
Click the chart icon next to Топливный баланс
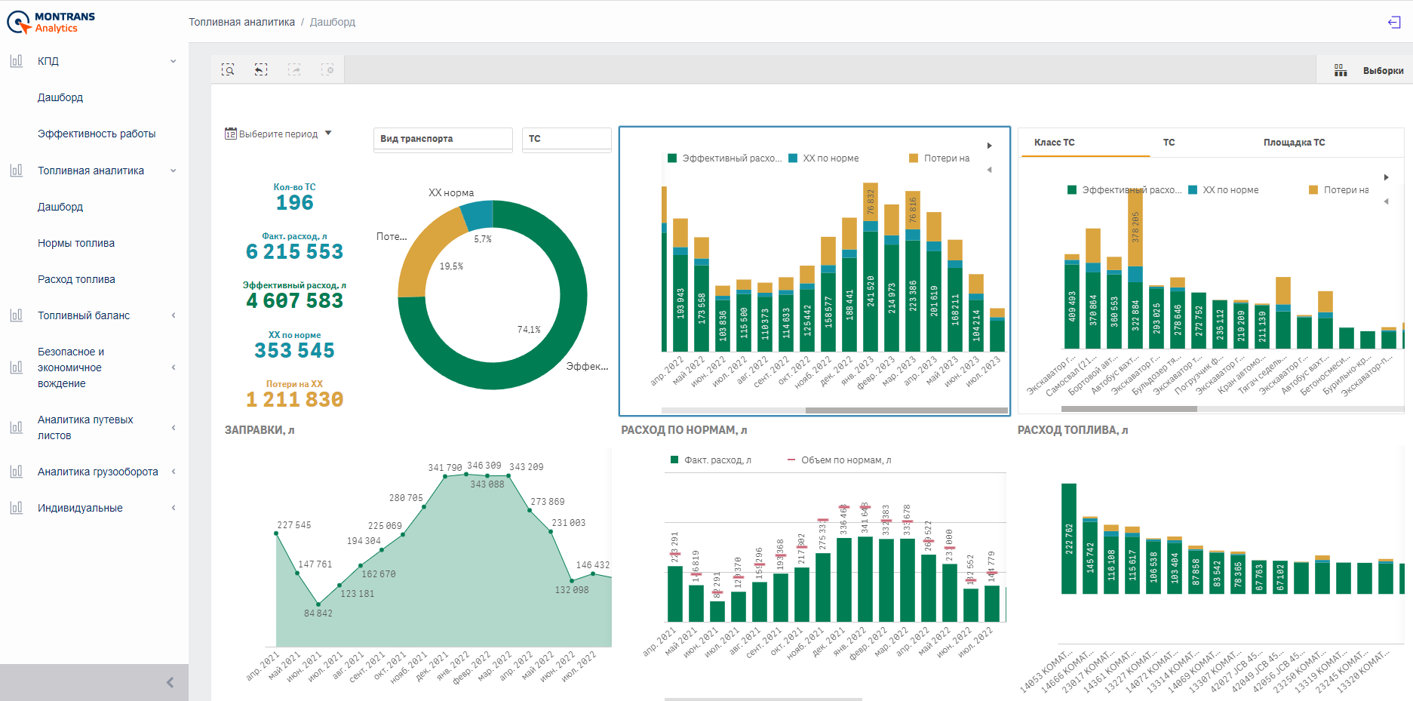coord(17,315)
